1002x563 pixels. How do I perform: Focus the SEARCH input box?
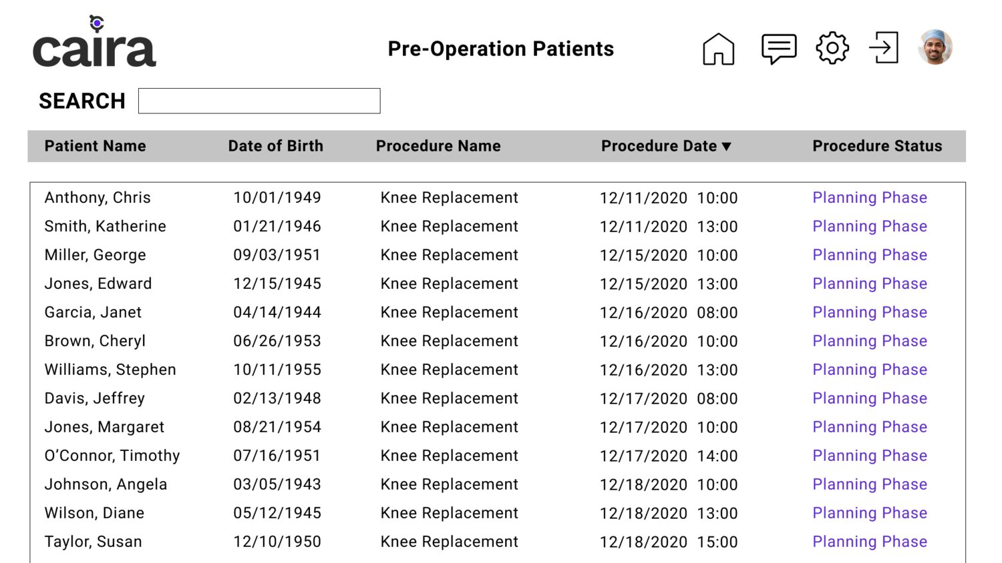[259, 101]
